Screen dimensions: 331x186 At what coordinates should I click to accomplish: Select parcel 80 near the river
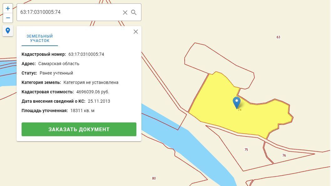(154, 178)
